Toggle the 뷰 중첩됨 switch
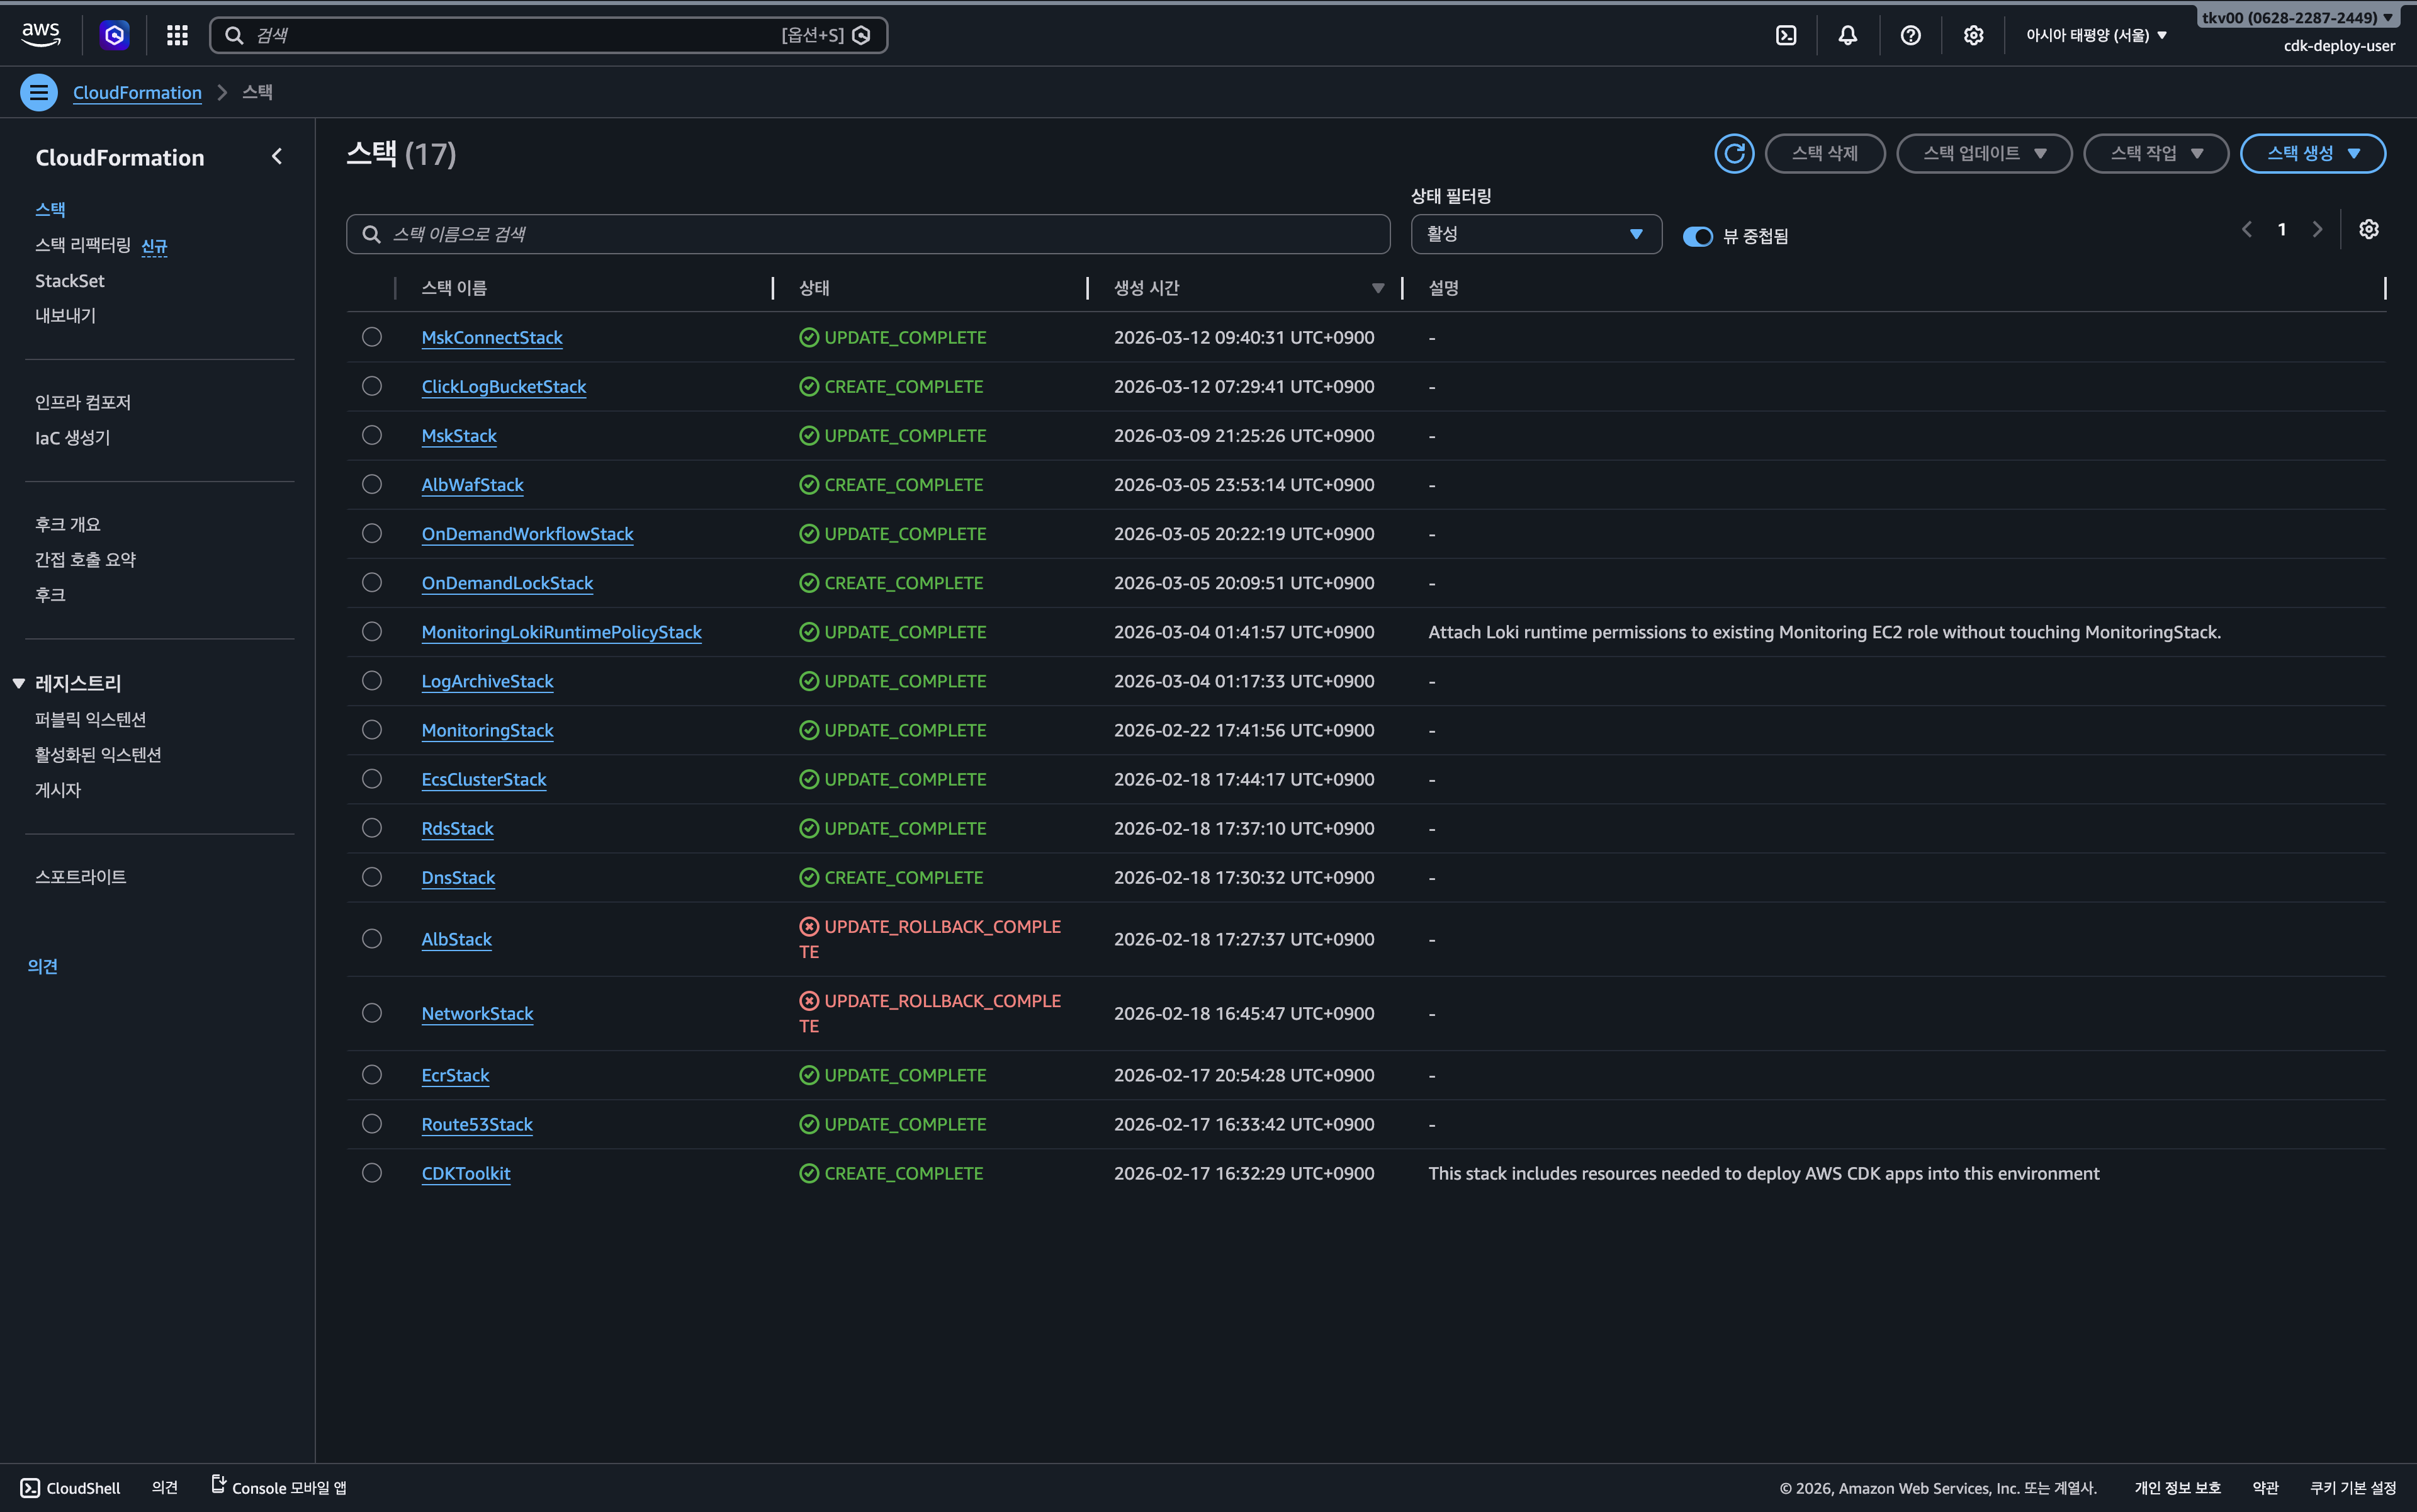 point(1697,237)
